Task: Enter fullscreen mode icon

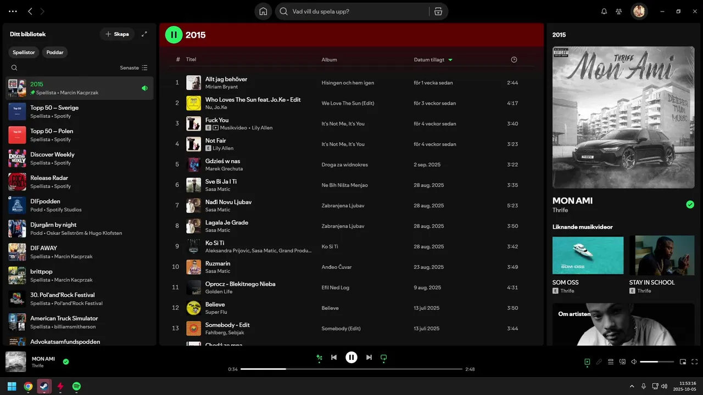Action: (x=695, y=362)
